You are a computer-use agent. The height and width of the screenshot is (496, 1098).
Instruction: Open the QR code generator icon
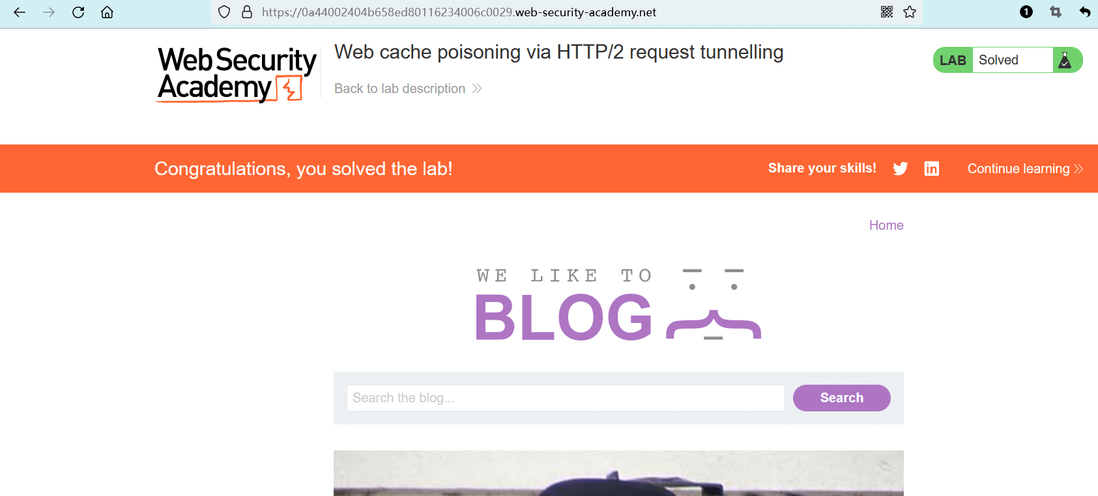coord(887,12)
